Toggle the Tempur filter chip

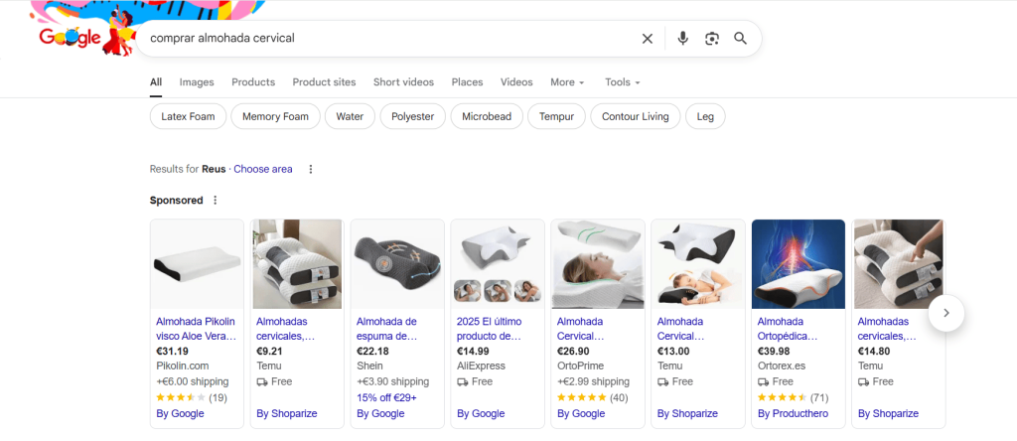(x=556, y=116)
